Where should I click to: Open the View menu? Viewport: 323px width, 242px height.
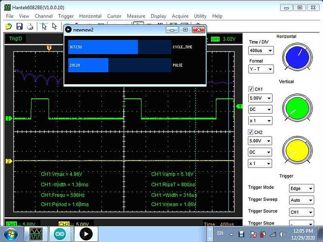coord(24,16)
